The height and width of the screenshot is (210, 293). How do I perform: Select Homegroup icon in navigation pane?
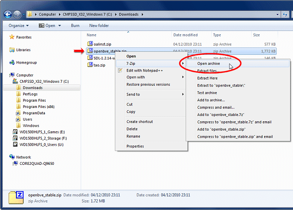(12, 62)
